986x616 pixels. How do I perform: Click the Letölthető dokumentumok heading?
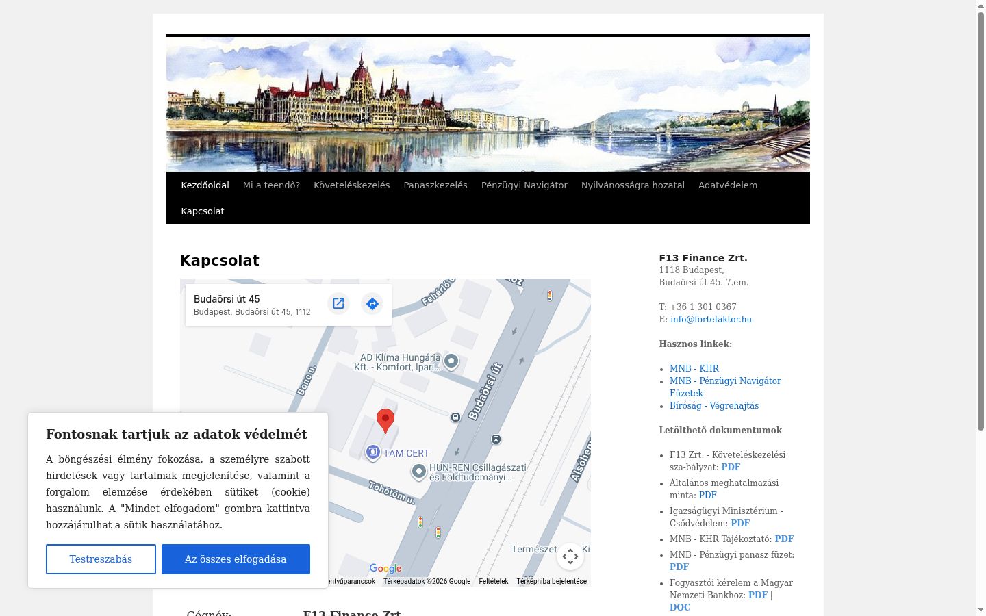pyautogui.click(x=720, y=430)
